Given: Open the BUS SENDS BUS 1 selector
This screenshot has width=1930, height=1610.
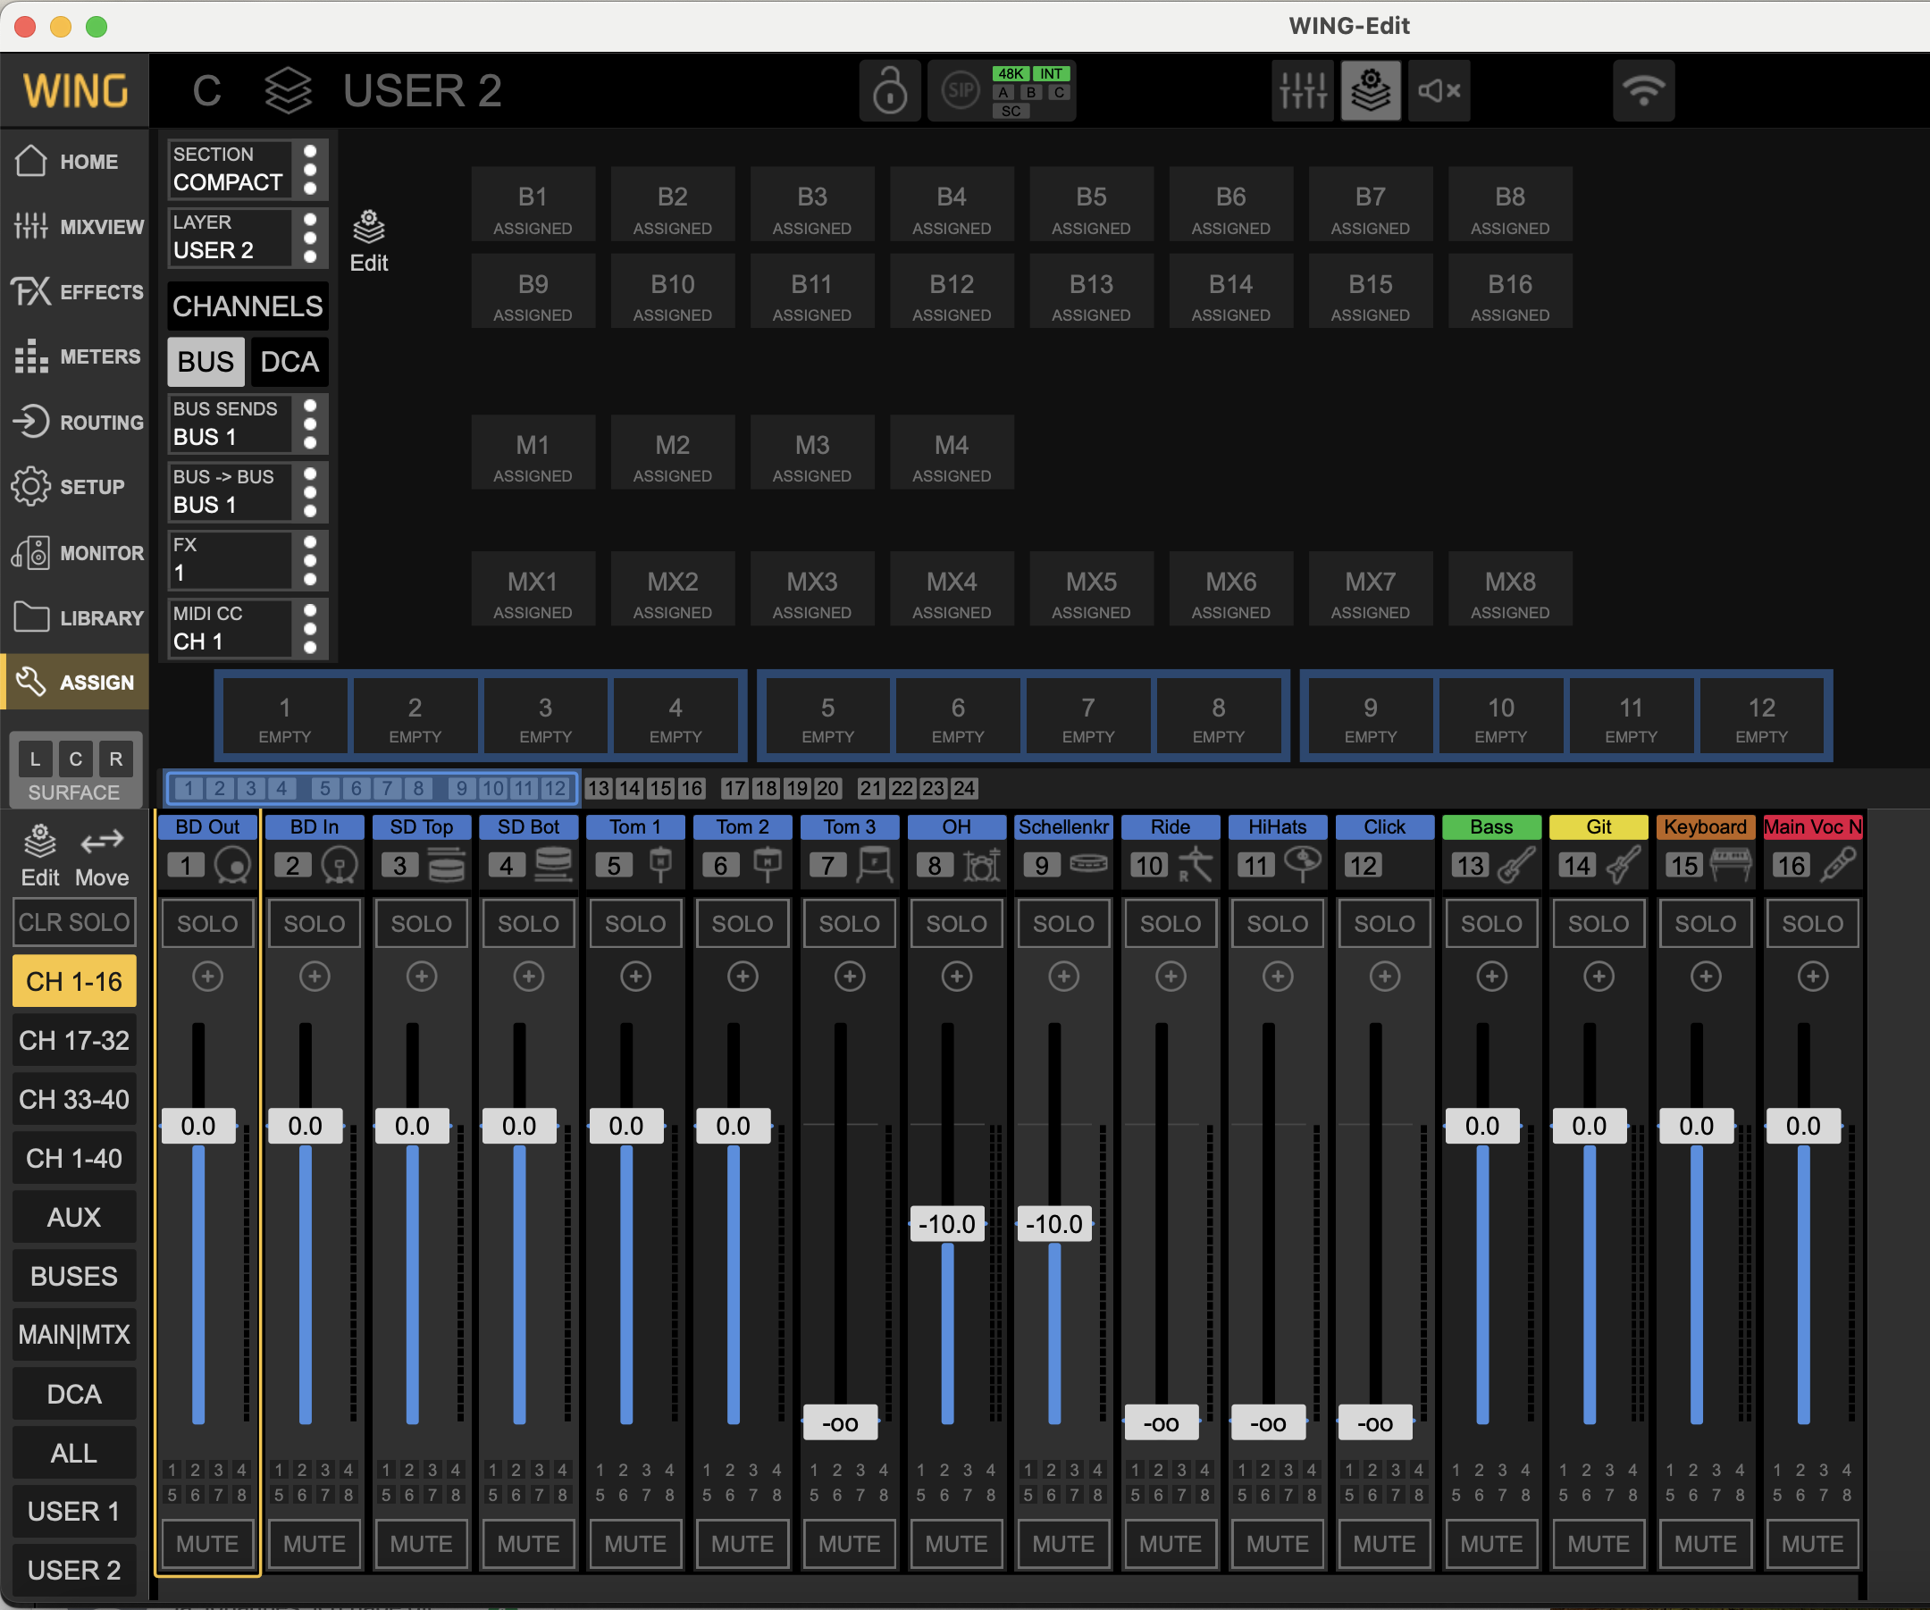Looking at the screenshot, I should (247, 423).
